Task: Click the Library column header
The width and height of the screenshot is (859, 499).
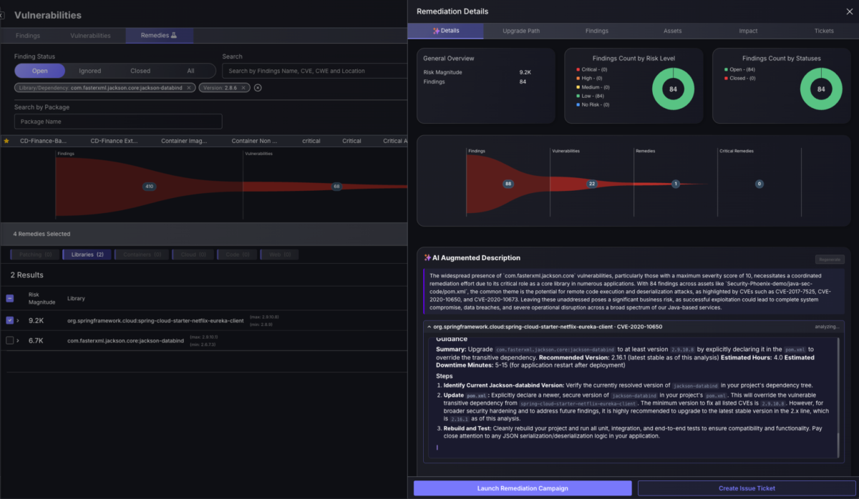Action: coord(76,298)
